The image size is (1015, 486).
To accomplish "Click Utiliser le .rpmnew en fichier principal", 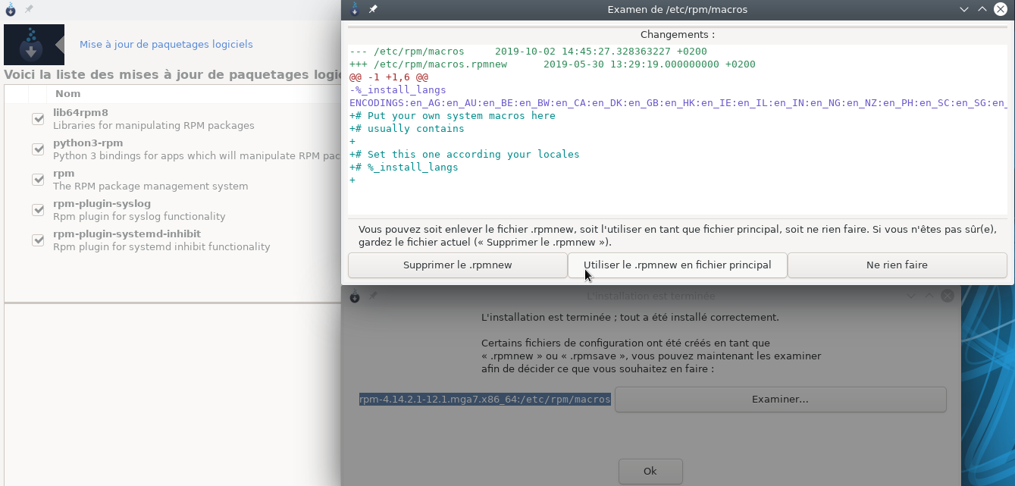I will (677, 265).
